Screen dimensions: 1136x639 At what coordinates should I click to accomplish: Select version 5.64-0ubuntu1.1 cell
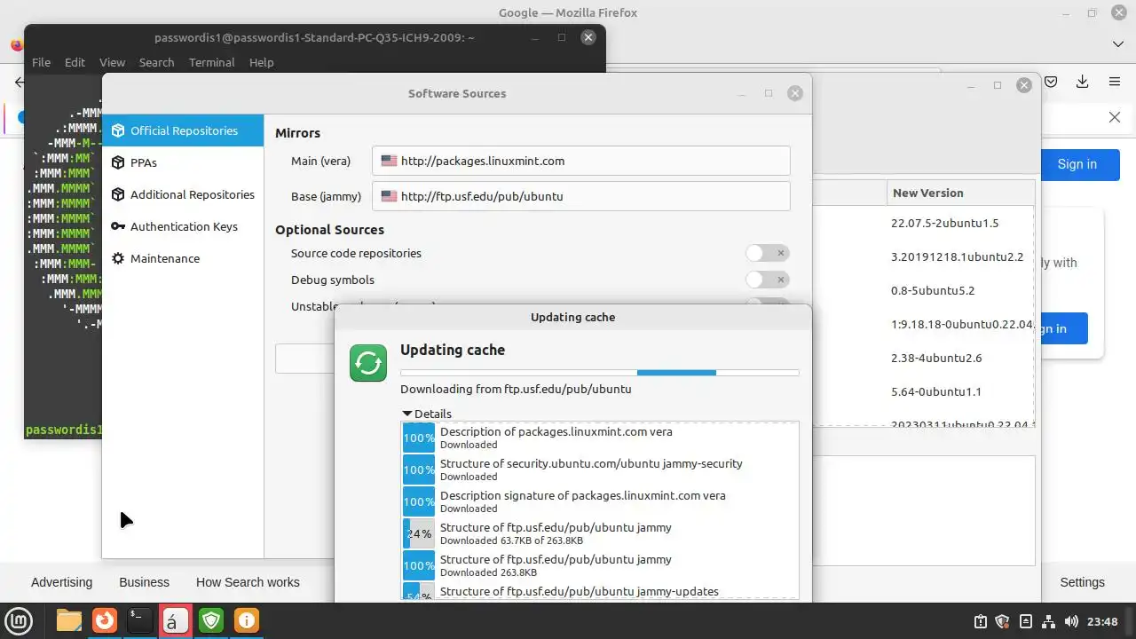pos(935,391)
